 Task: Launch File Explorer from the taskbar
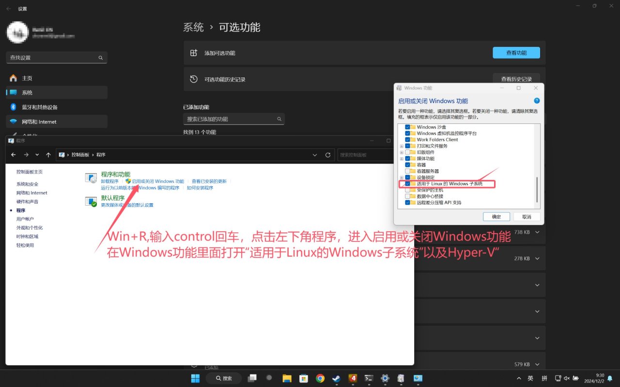(287, 378)
